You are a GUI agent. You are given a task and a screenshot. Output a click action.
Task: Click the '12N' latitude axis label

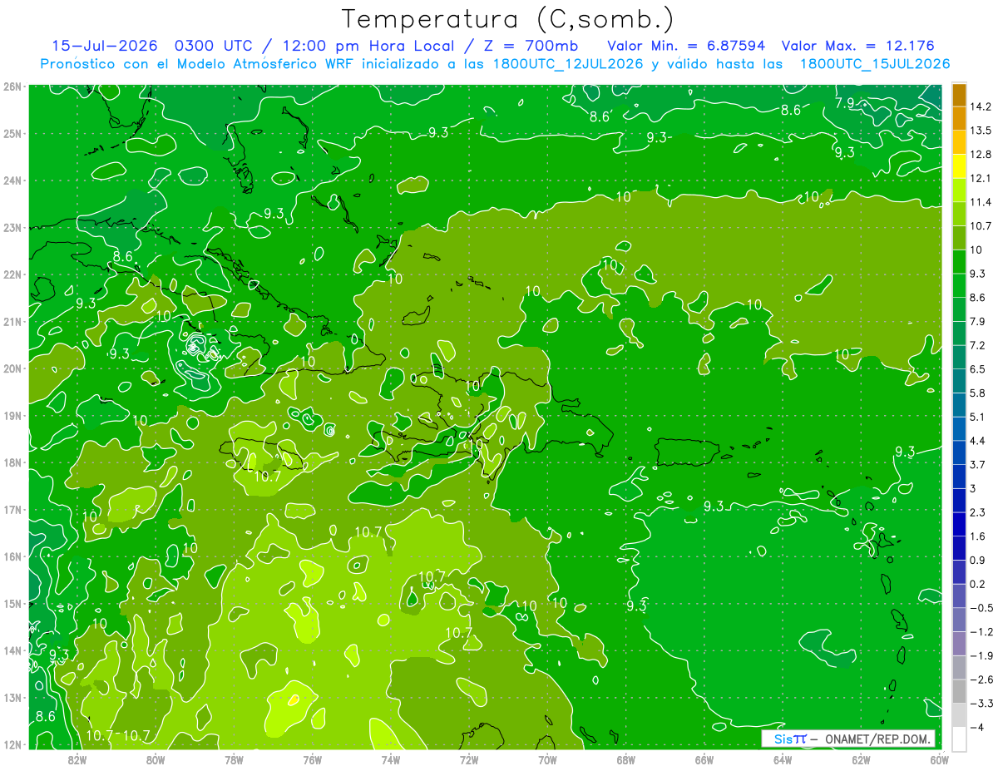(12, 744)
